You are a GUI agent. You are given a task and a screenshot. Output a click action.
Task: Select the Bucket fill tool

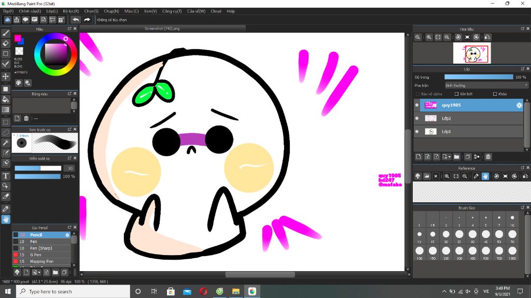[6, 99]
